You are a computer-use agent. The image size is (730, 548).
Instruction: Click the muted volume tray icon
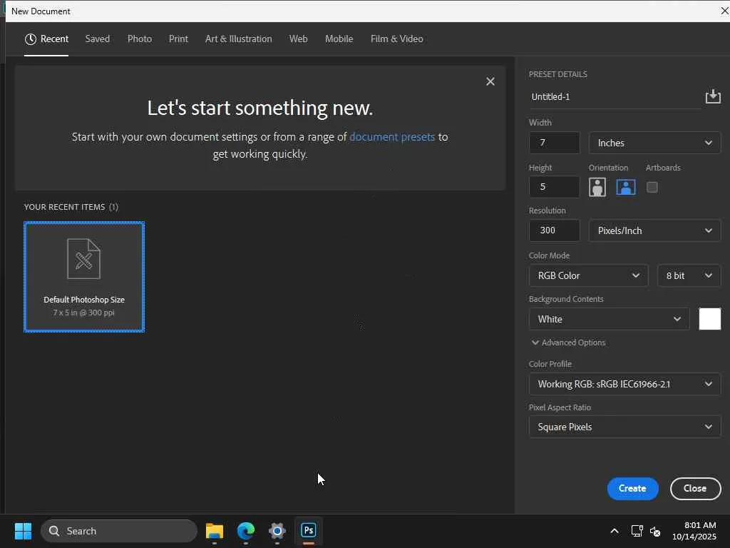[x=655, y=531]
